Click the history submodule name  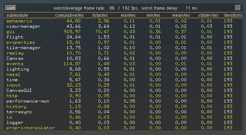16,107
